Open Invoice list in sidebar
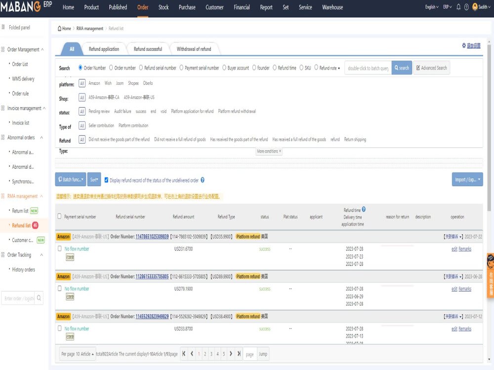494x370 pixels. [x=20, y=123]
